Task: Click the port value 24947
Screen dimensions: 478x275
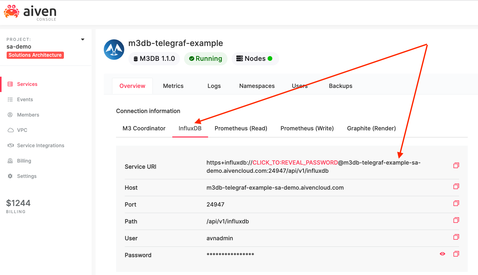Action: point(215,204)
